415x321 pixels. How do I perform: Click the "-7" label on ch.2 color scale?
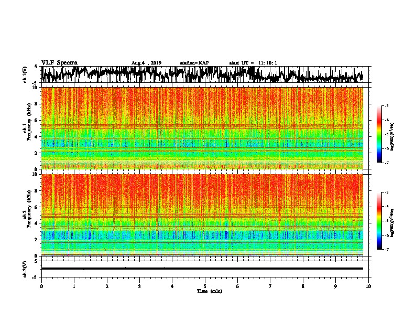387,249
